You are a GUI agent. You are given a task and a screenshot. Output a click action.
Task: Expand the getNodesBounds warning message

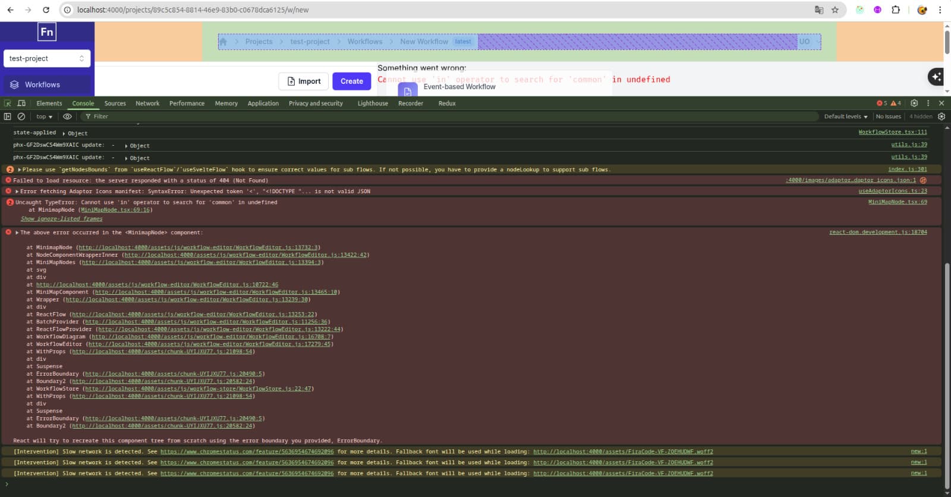pos(20,170)
